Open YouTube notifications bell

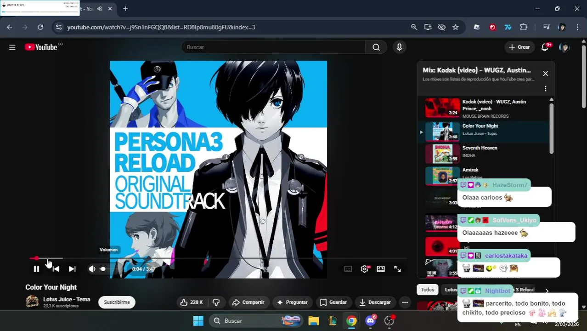[545, 47]
